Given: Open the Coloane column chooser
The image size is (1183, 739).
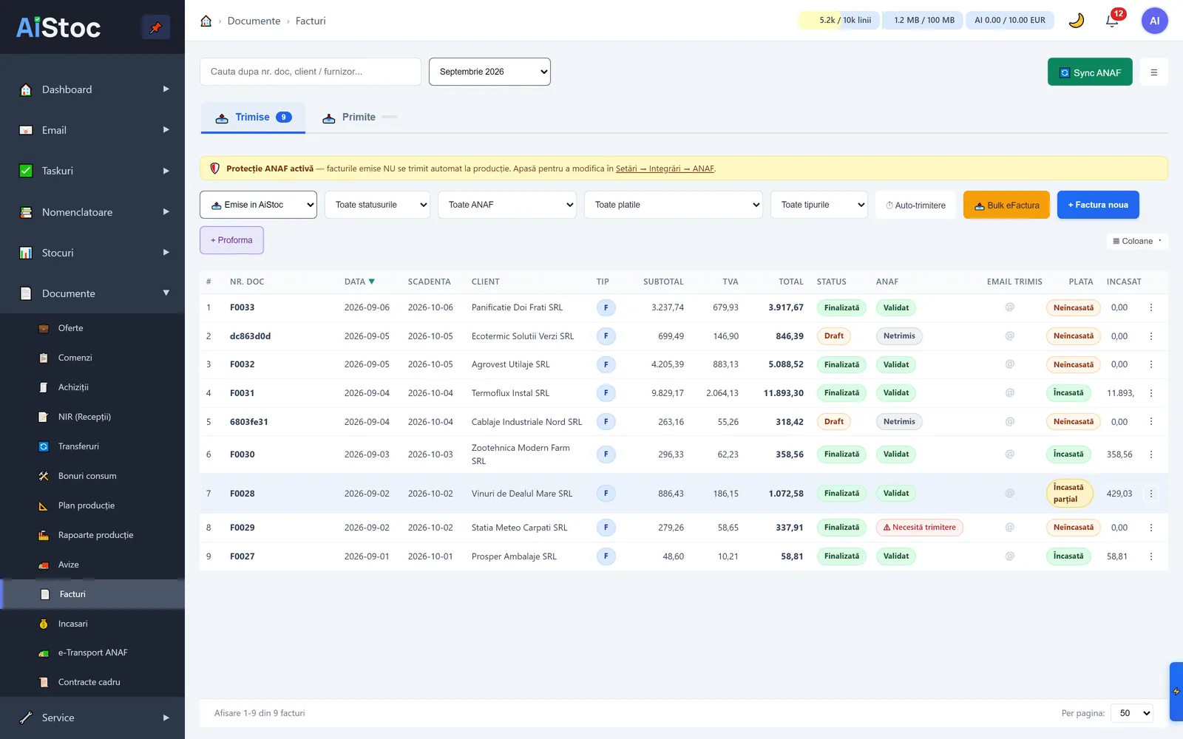Looking at the screenshot, I should tap(1137, 241).
